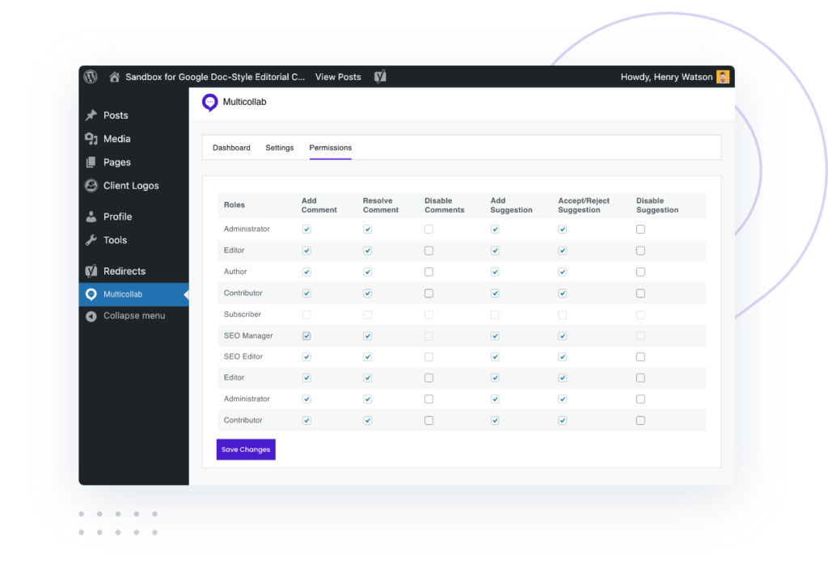Click the Pages sidebar icon

coord(91,162)
